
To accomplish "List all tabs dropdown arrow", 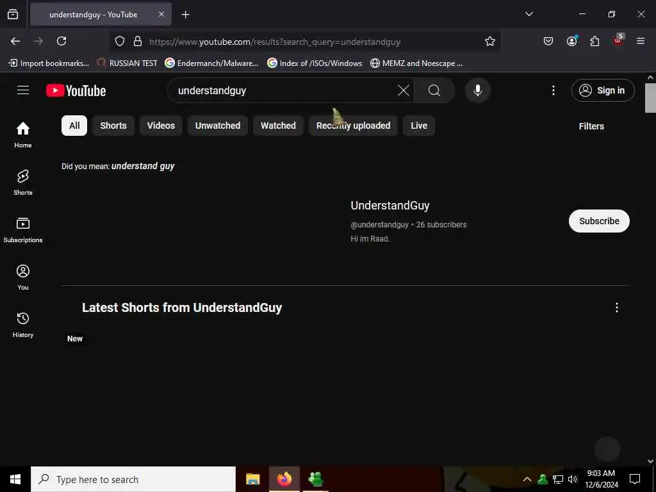I will click(529, 14).
